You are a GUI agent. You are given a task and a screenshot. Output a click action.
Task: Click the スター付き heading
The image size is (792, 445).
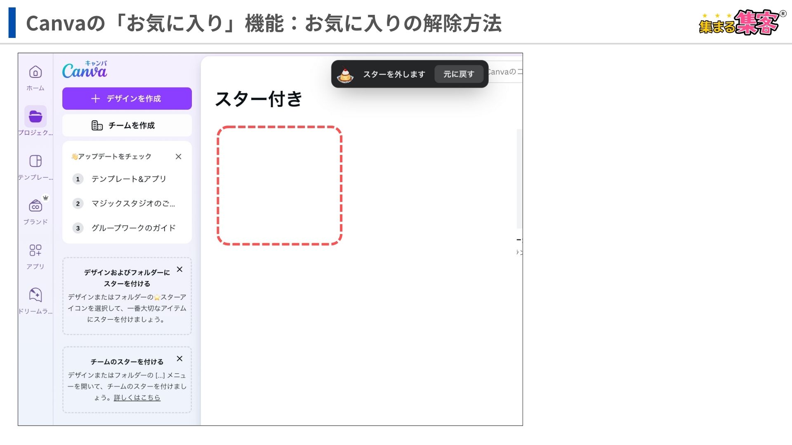click(x=259, y=99)
